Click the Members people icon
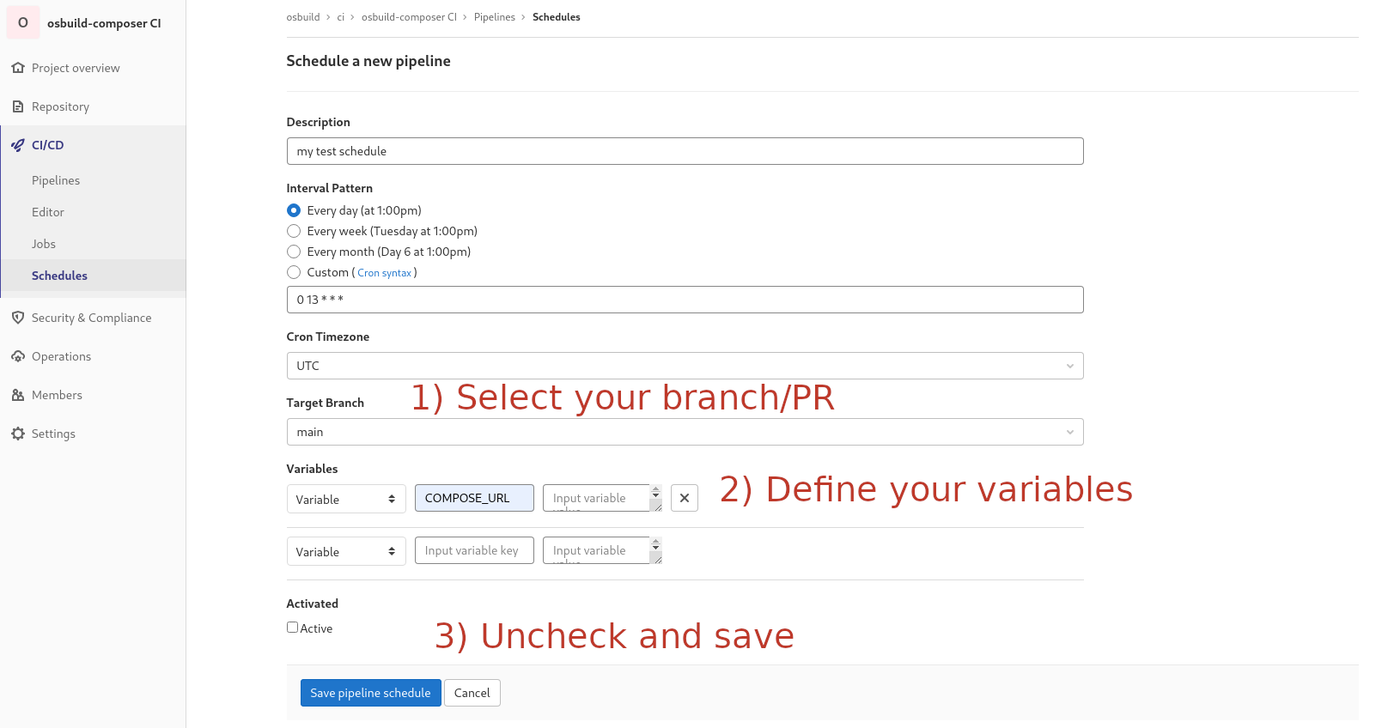Screen dimensions: 1382x728 (x=18, y=395)
